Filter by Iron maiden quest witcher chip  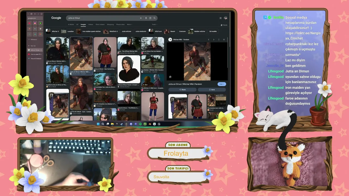[89, 31]
